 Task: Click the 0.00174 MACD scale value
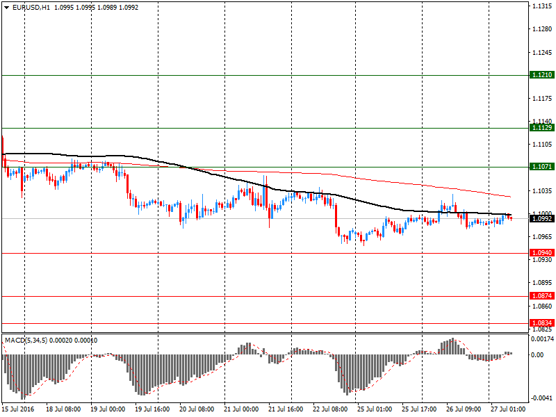click(x=543, y=339)
